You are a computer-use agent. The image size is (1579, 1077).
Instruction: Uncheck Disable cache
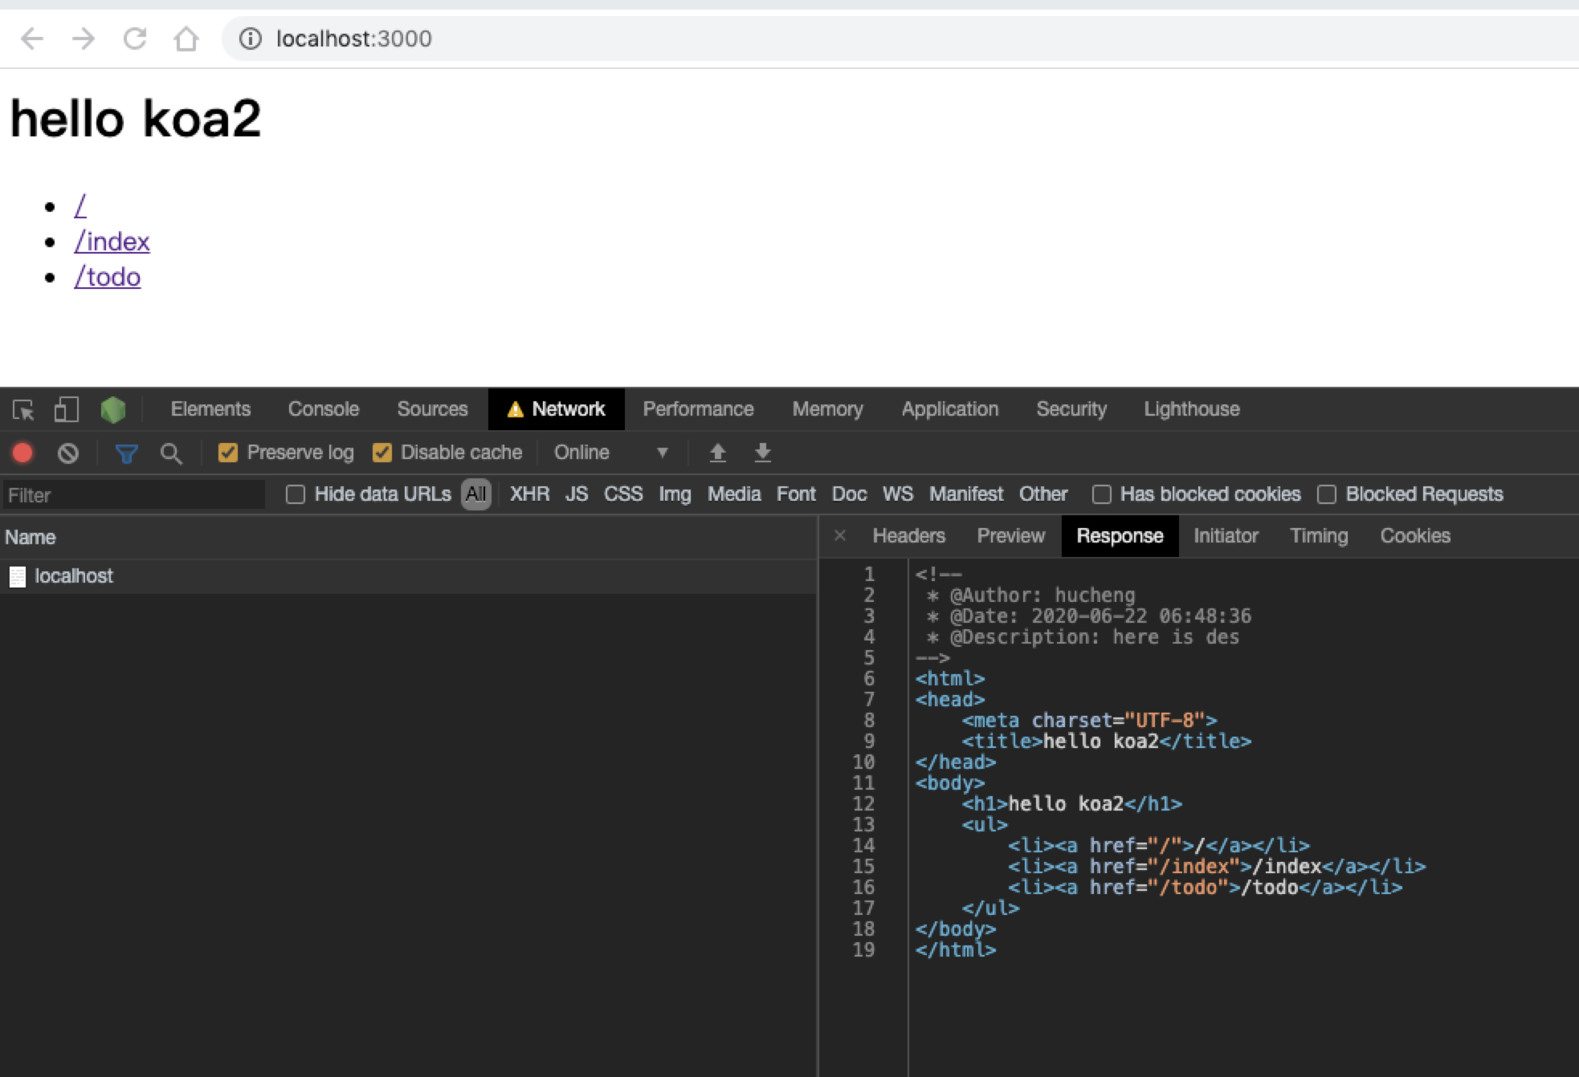(382, 453)
